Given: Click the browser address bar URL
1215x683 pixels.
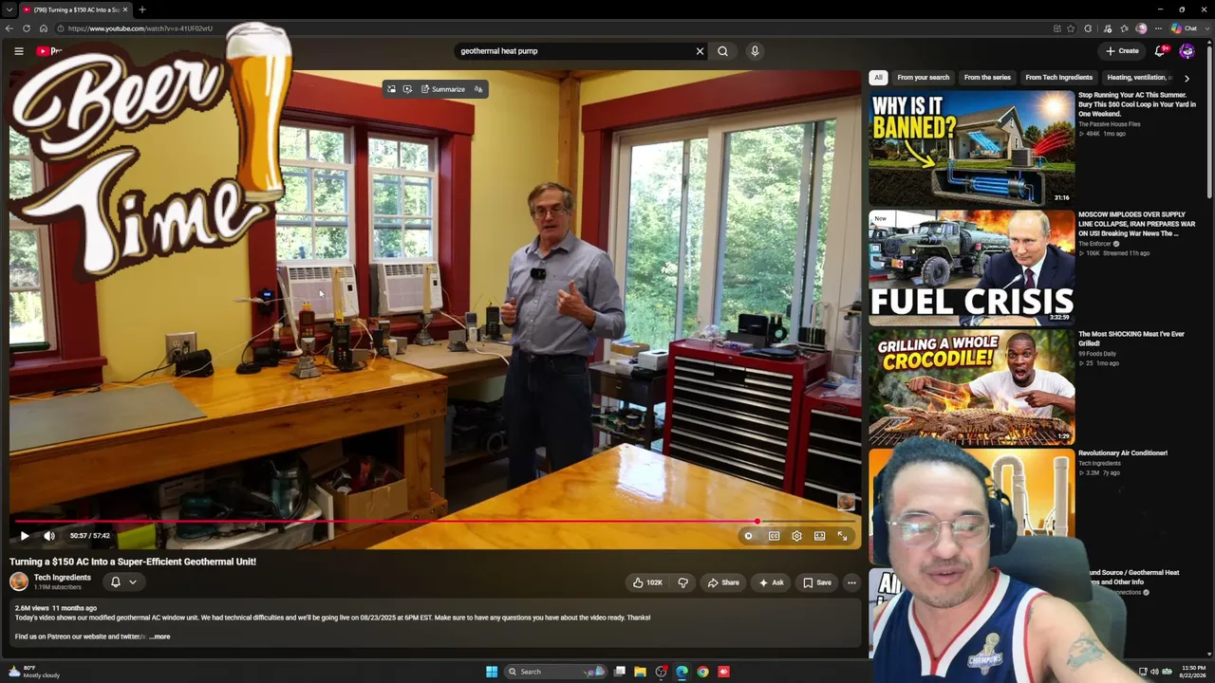Looking at the screenshot, I should tap(140, 28).
